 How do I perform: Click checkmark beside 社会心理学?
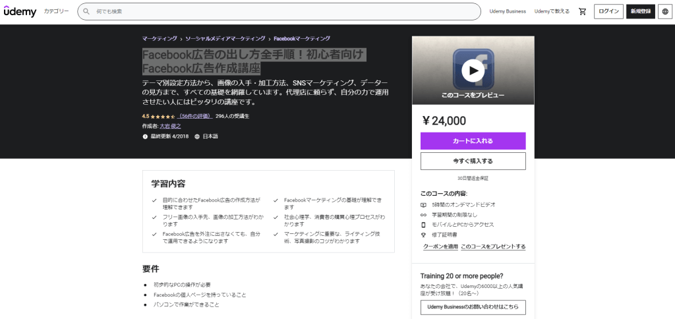[276, 217]
